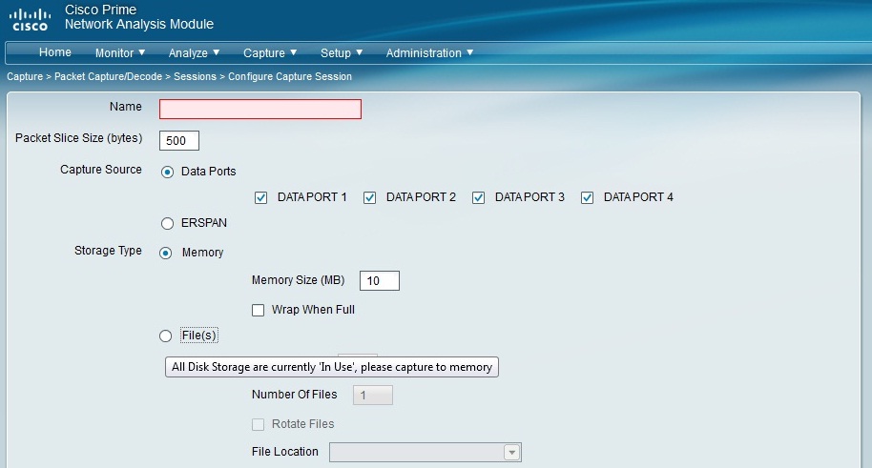This screenshot has width=872, height=468.
Task: Open the Monitor menu
Action: [119, 52]
